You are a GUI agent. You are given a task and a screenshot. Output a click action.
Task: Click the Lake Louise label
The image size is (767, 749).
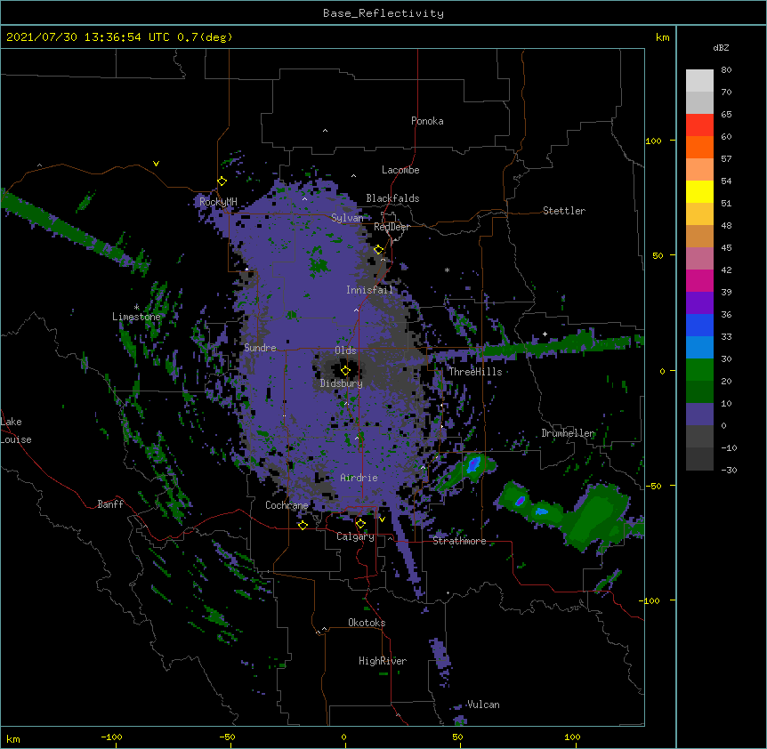click(x=16, y=431)
